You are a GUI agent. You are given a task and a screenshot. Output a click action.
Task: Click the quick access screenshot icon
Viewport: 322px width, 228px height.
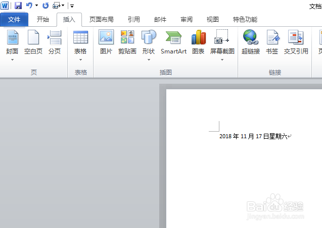click(x=57, y=6)
